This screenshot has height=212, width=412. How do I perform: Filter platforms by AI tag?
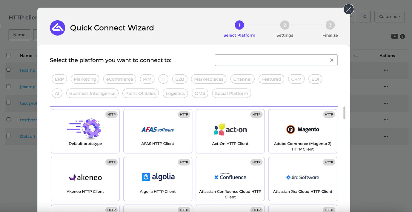pos(57,93)
